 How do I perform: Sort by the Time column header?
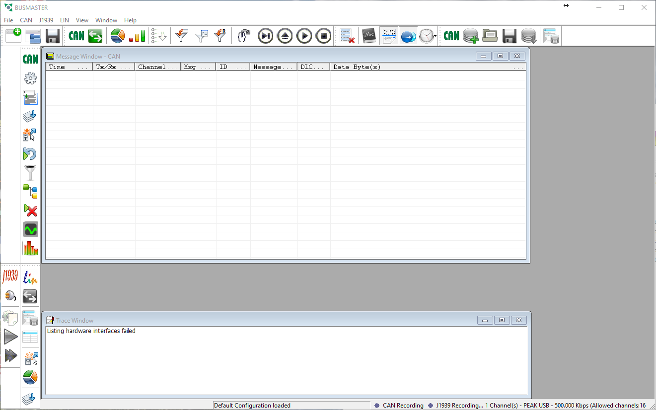(x=69, y=67)
